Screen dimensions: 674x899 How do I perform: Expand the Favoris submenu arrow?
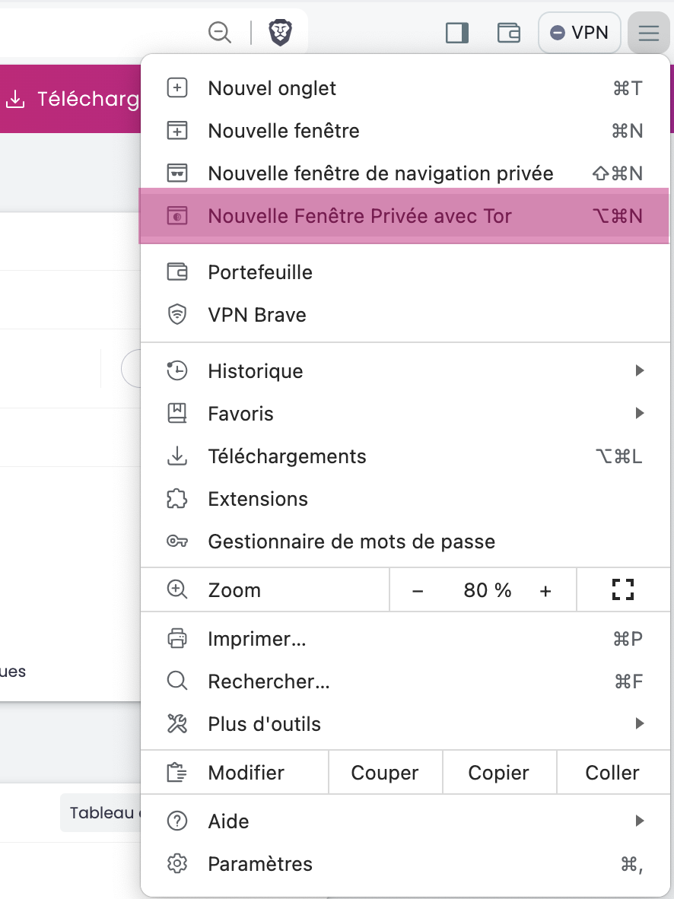[x=640, y=414]
